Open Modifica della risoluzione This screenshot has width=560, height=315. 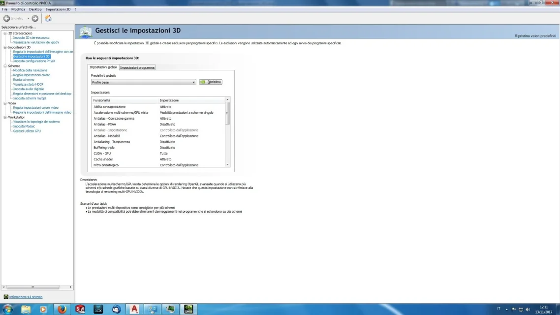(x=30, y=70)
